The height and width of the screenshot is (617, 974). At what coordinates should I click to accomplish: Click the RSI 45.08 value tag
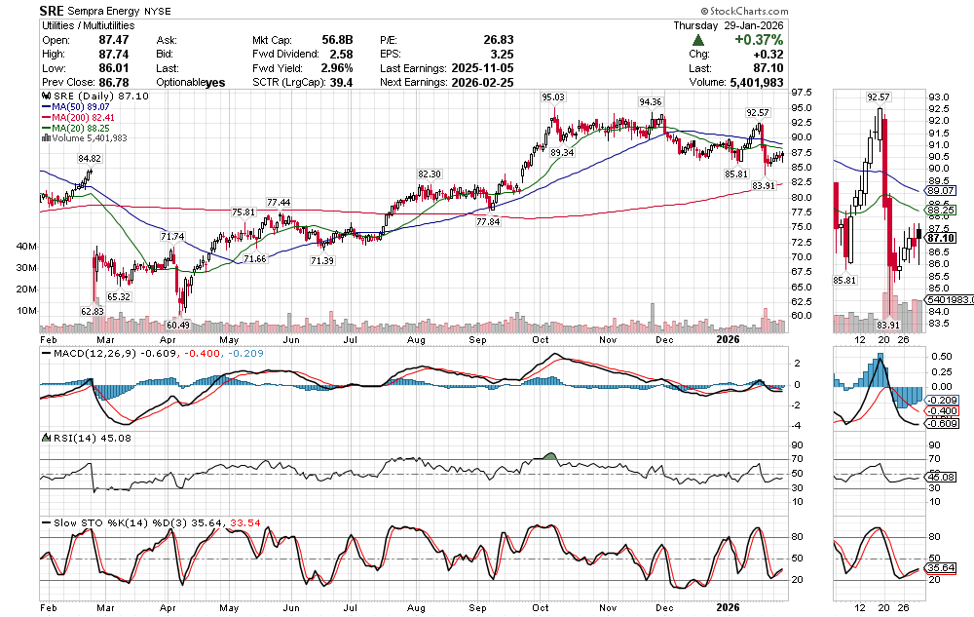pos(939,478)
